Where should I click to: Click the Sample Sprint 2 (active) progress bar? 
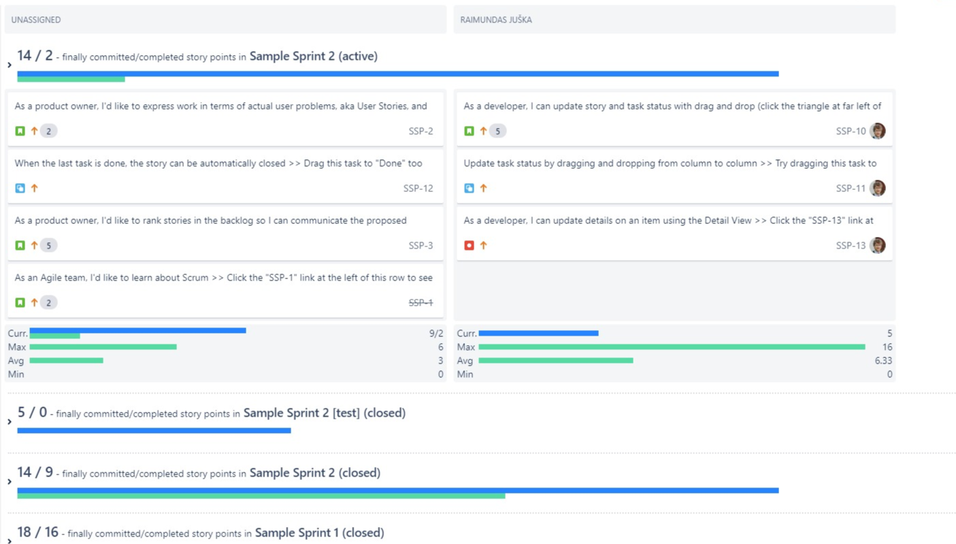coord(397,74)
